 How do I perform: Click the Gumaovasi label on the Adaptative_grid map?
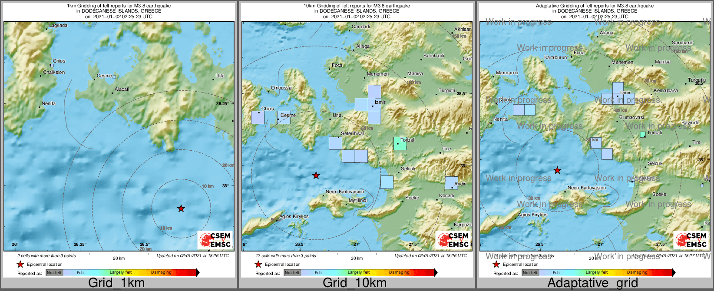point(631,118)
